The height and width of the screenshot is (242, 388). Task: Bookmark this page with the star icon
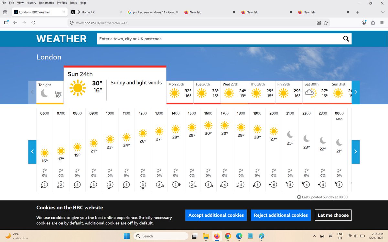pyautogui.click(x=326, y=23)
